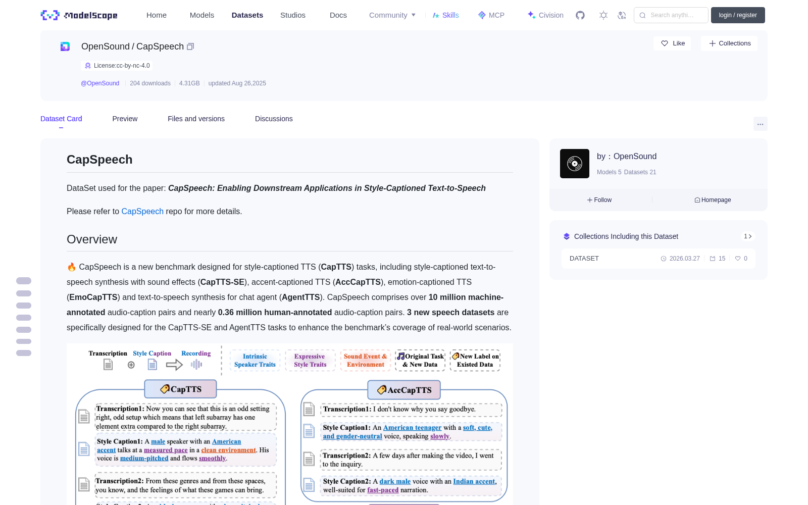Image resolution: width=808 pixels, height=505 pixels.
Task: Open the ModelScope logo home link
Action: (79, 15)
